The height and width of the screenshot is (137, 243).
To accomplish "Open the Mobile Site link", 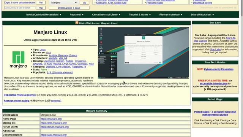I will (120, 3).
